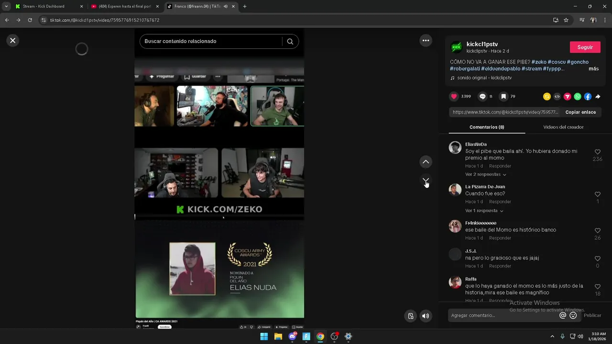Follow kickcl1pstv with the Seguir button

(585, 47)
